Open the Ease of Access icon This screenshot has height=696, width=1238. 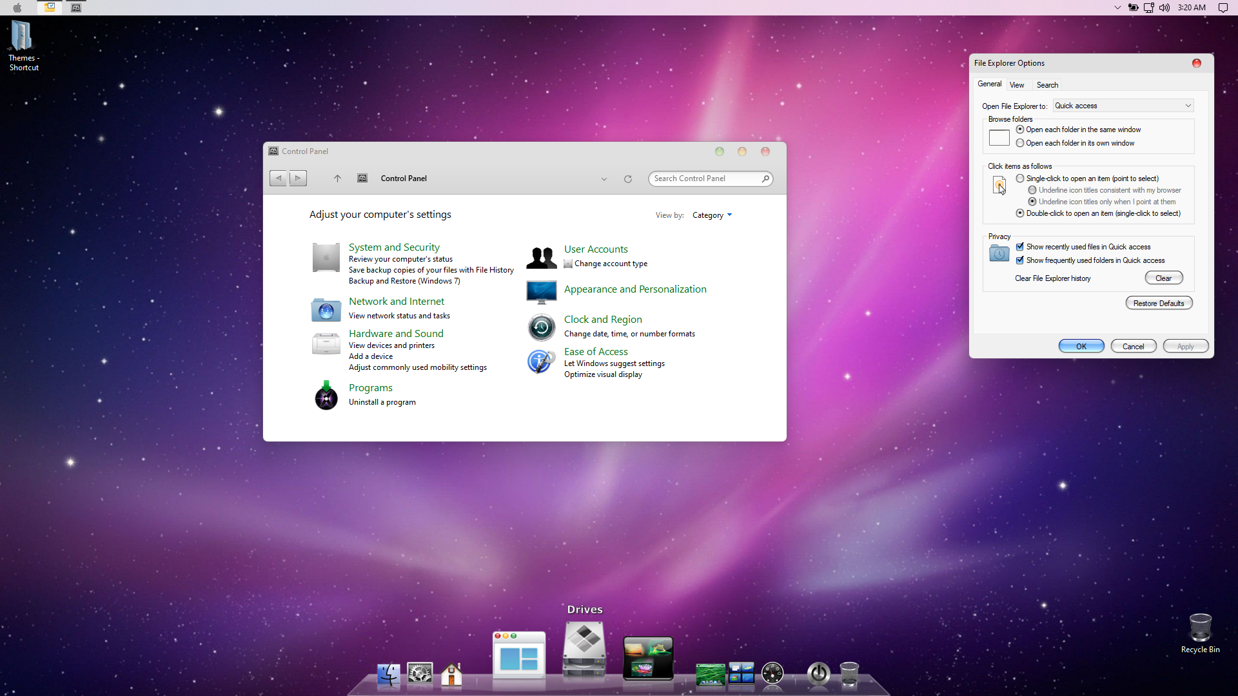tap(541, 362)
